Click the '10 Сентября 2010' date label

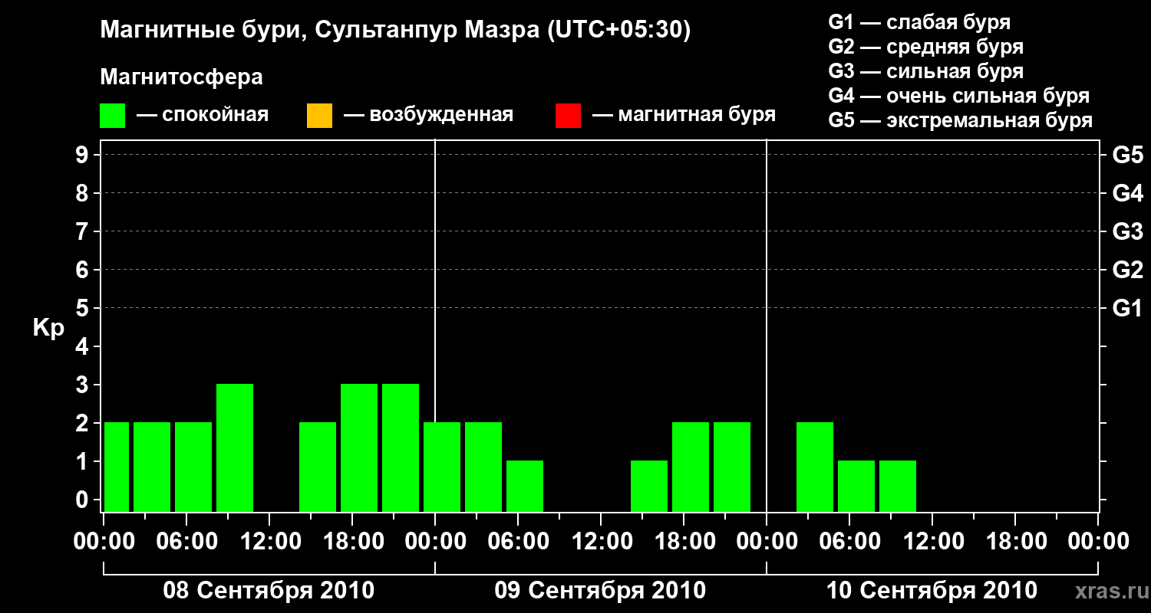tap(932, 590)
